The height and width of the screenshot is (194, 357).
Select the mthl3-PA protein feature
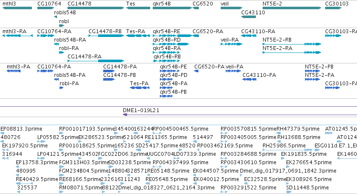14,71
